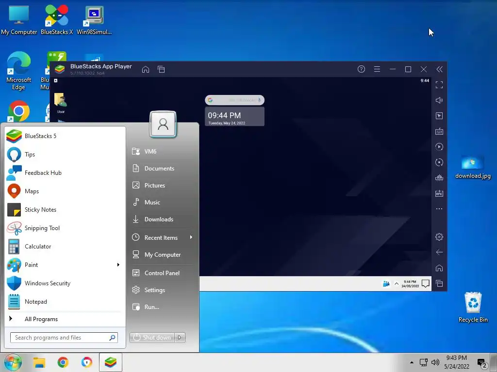Viewport: 497px width, 372px height.
Task: Collapse BlueStacks sidebar with double chevron
Action: [x=439, y=69]
